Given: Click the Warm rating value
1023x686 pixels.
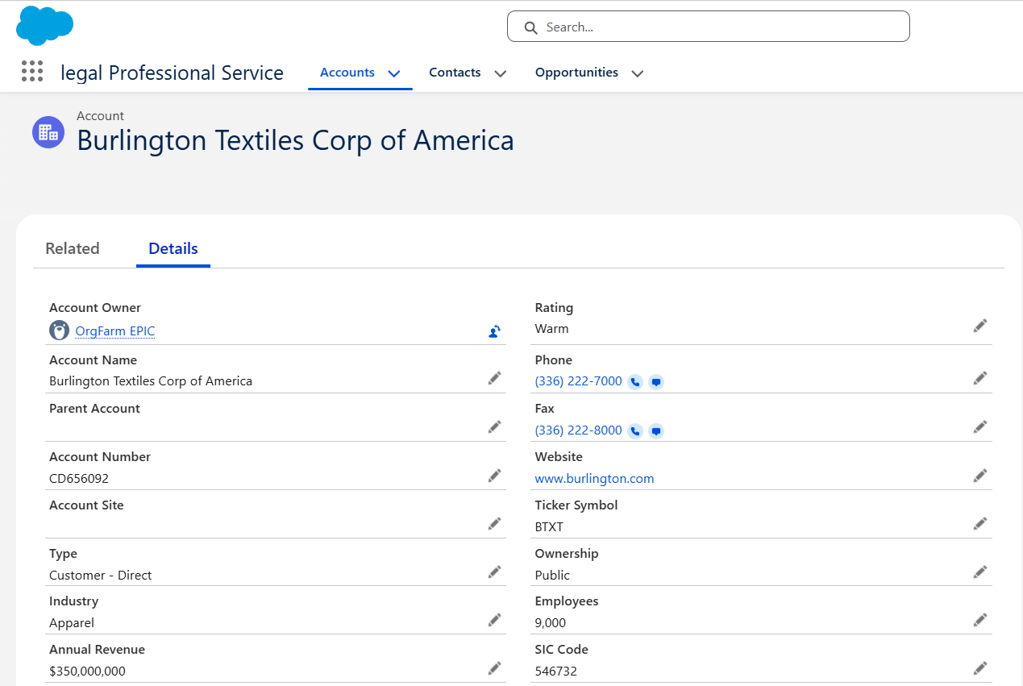Looking at the screenshot, I should [x=551, y=329].
